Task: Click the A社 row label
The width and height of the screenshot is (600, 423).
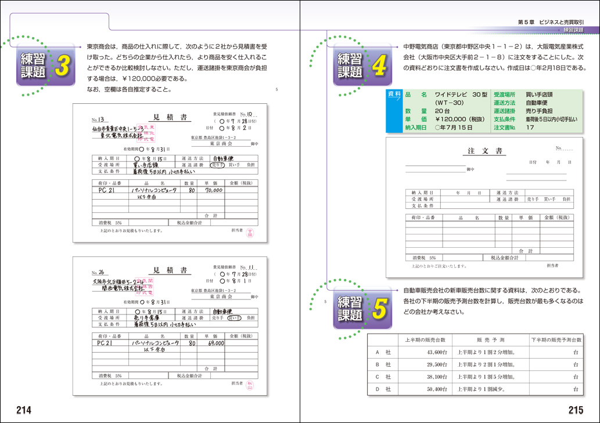Action: click(383, 352)
